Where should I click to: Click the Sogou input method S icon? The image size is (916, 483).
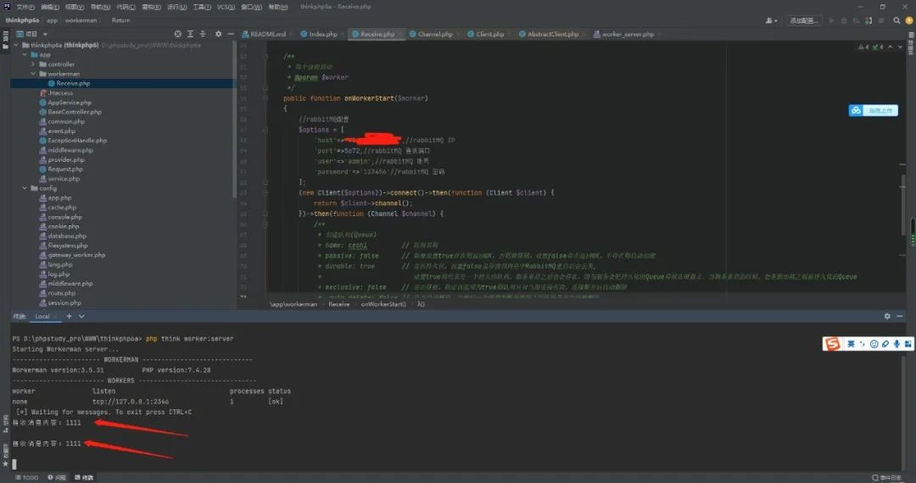(833, 344)
